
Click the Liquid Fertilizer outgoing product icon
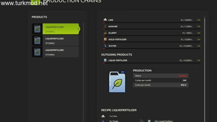(105, 60)
